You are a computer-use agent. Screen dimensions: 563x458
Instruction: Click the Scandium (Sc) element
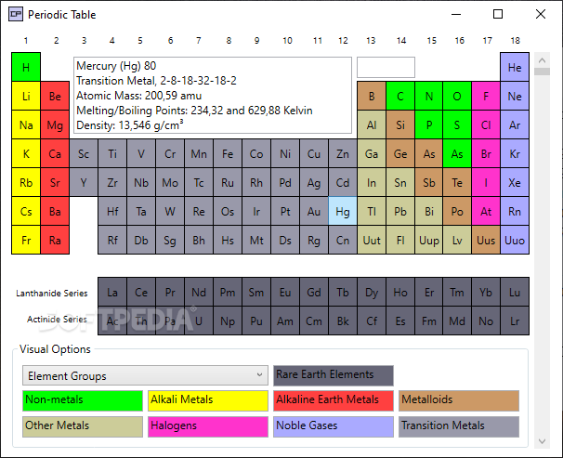tap(84, 153)
